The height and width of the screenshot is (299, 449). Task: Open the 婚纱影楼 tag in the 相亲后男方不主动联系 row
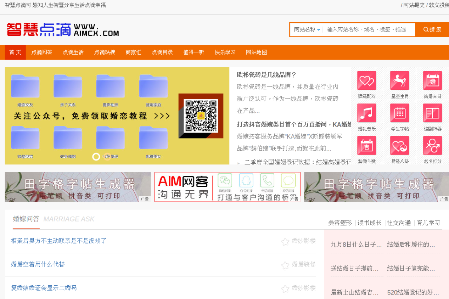coord(304,241)
